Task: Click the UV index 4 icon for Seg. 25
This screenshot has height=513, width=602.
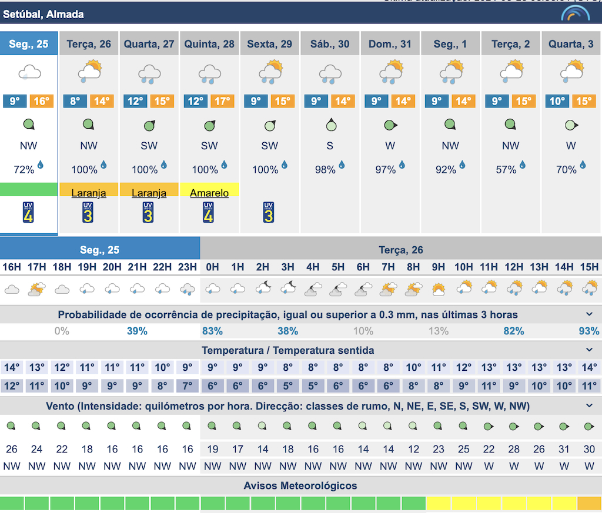Action: [x=28, y=212]
